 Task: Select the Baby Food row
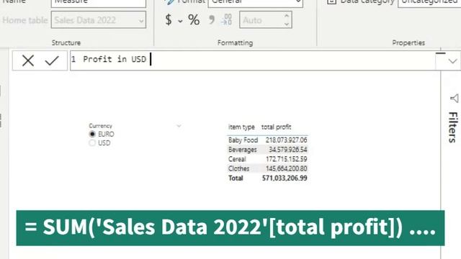[267, 140]
